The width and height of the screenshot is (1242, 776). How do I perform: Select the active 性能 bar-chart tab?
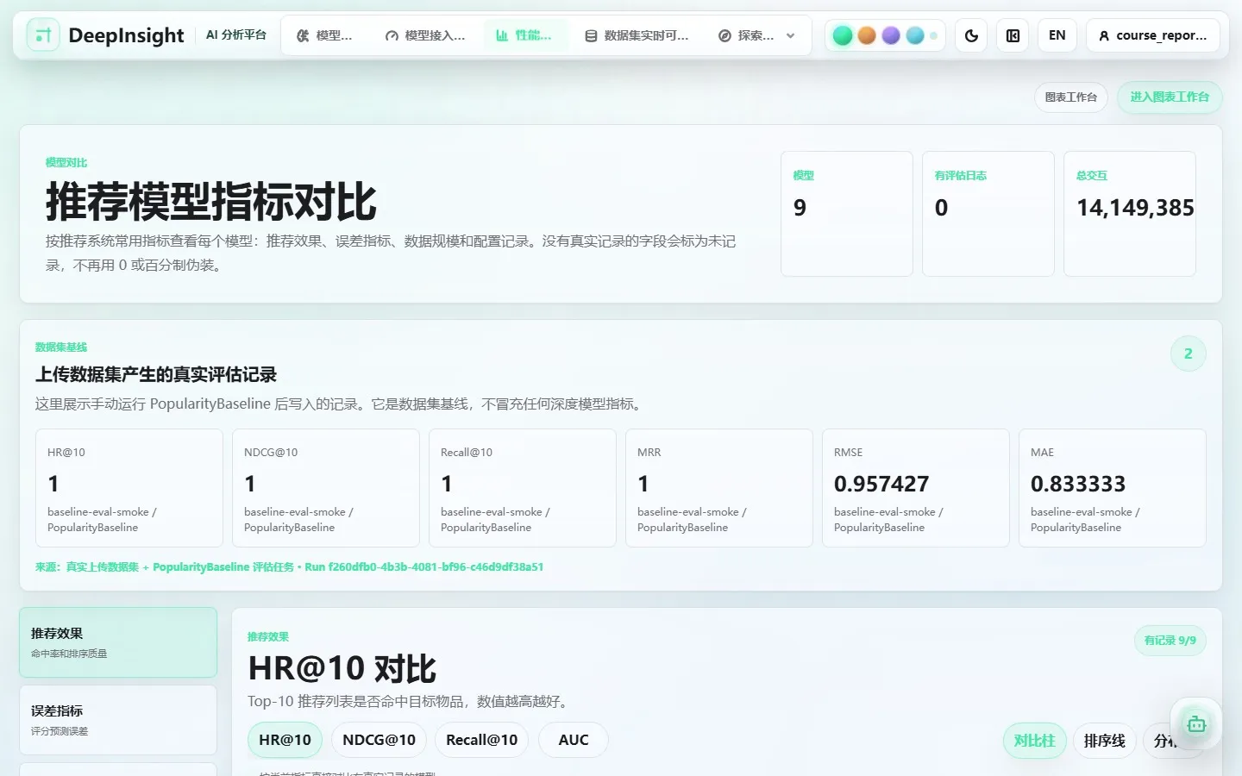pyautogui.click(x=524, y=35)
